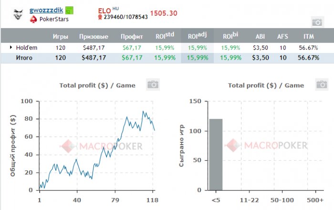The image size is (334, 210).
Task: Click the gray <5 bar in the chart
Action: (x=216, y=154)
